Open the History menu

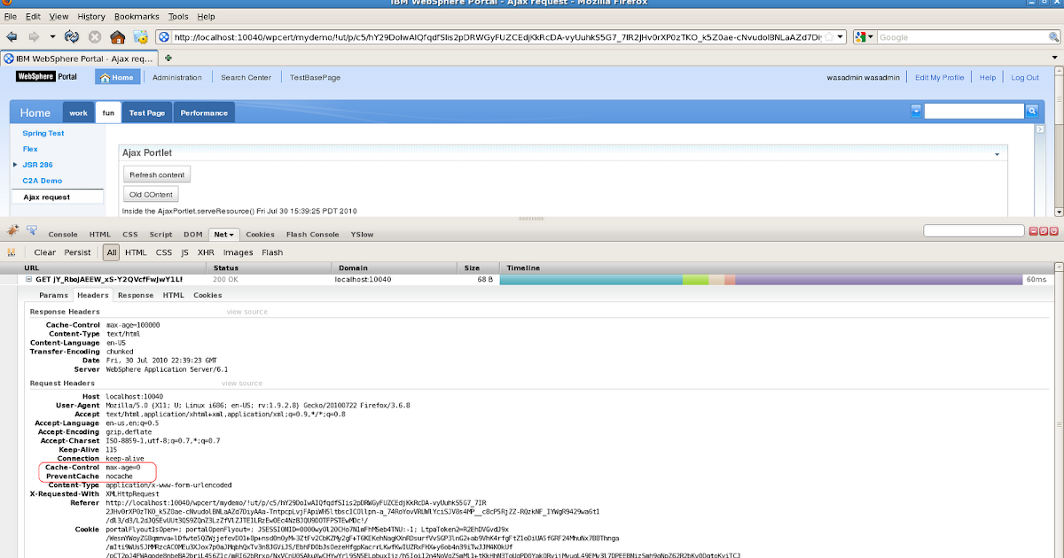[90, 16]
